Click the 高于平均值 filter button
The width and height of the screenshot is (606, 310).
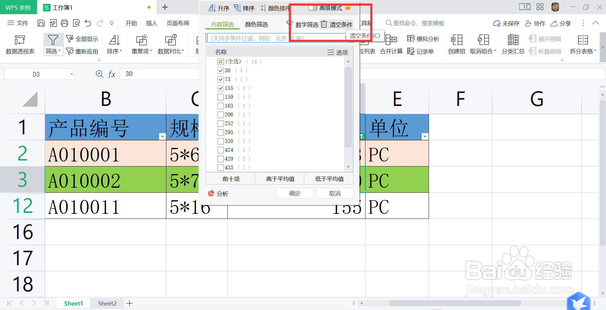[279, 178]
